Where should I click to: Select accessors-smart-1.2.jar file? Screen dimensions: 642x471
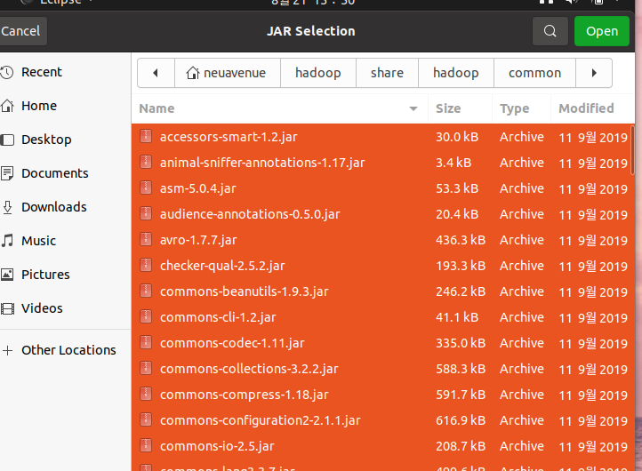point(383,137)
